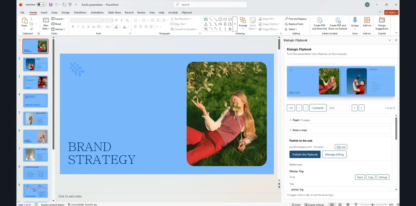Open the Arrange dropdown
Image resolution: width=416 pixels, height=206 pixels.
point(243,23)
